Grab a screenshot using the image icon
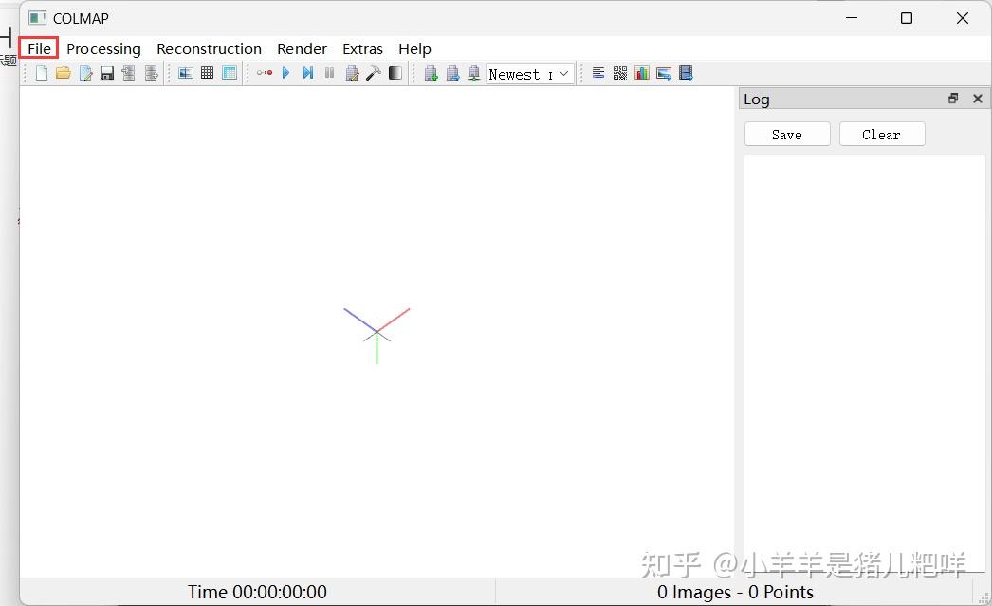The image size is (992, 606). [663, 73]
